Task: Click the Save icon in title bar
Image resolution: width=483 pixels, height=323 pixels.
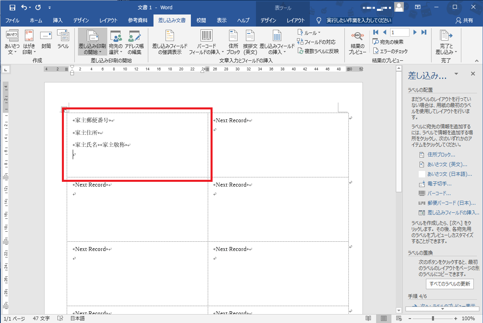Action: tap(12, 7)
